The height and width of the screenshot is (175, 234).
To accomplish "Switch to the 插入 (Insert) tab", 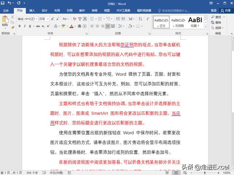I will (x=32, y=11).
